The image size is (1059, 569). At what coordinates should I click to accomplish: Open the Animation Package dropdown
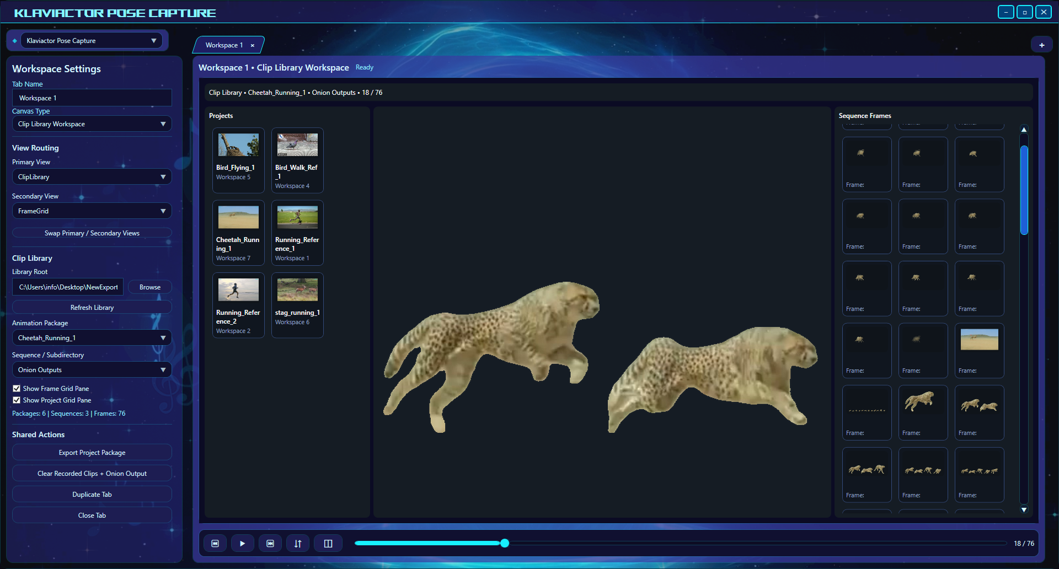92,338
